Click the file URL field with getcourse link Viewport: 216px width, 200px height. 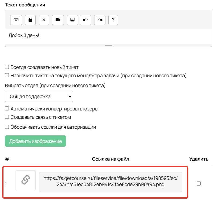(x=111, y=181)
